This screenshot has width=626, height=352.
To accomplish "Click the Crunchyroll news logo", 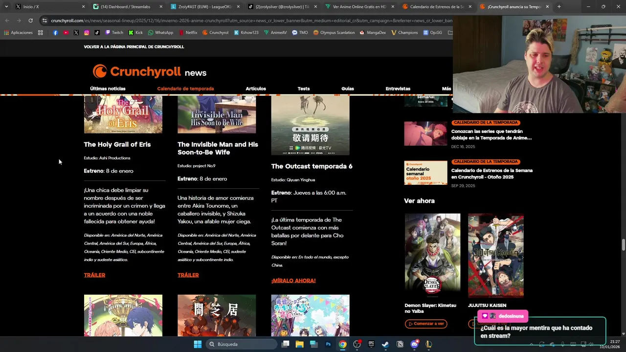I will click(150, 72).
